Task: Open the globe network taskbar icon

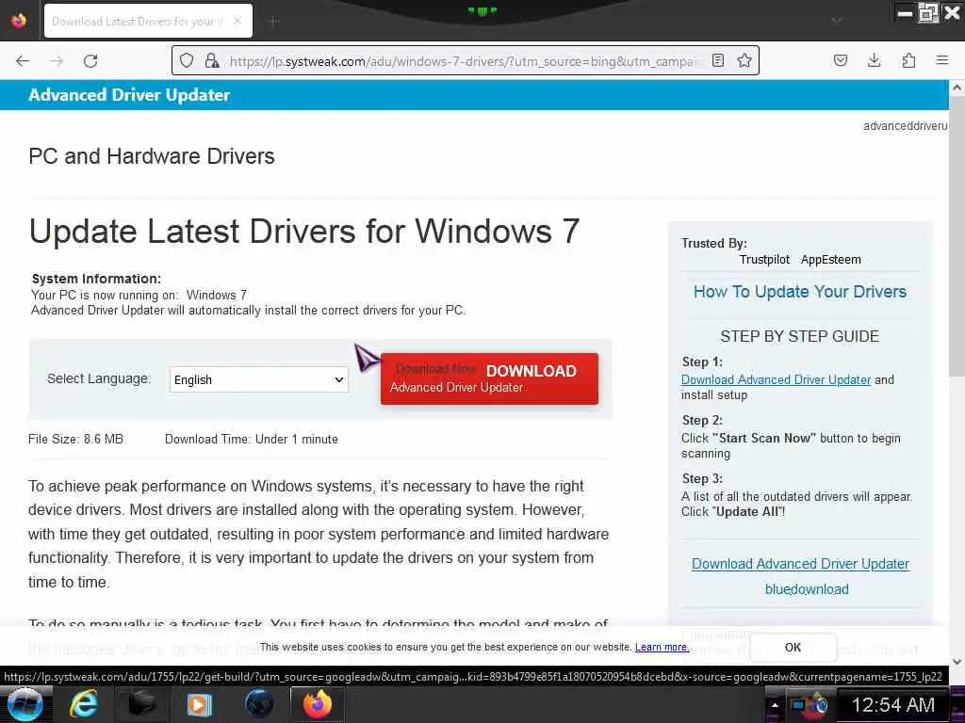Action: (258, 704)
